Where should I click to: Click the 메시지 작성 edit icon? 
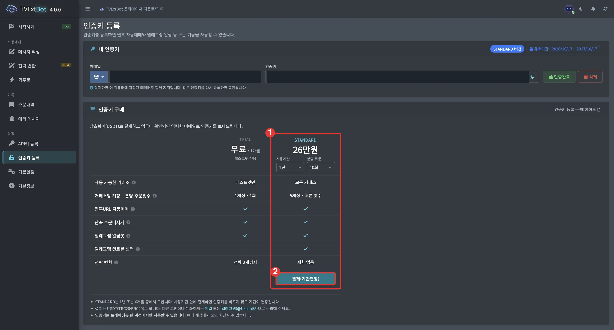(x=12, y=51)
